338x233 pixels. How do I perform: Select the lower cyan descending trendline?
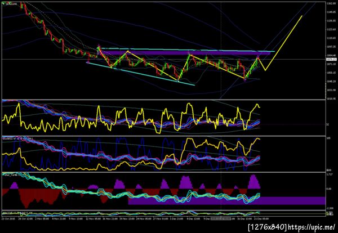[x=140, y=74]
